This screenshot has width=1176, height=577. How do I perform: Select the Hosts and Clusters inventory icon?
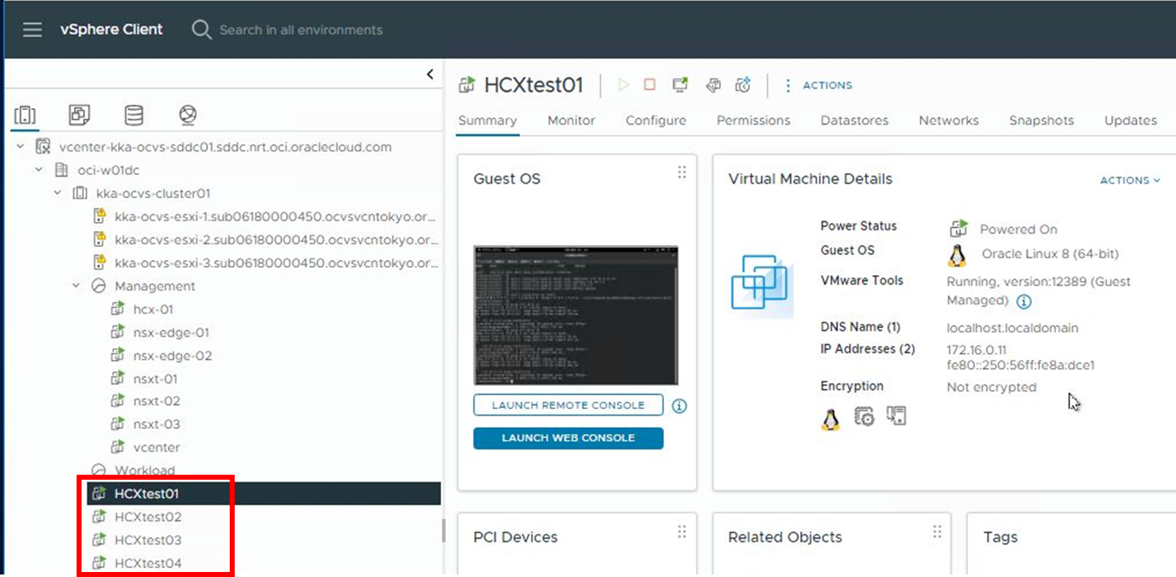(25, 115)
